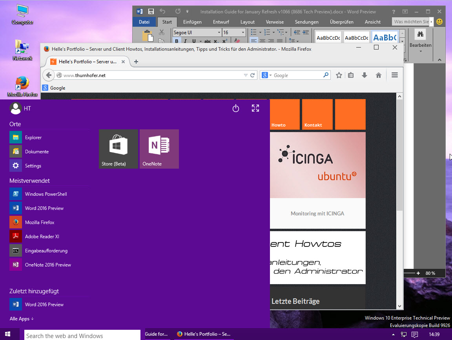Open the Firefox hamburger menu
452x340 pixels.
click(x=395, y=75)
